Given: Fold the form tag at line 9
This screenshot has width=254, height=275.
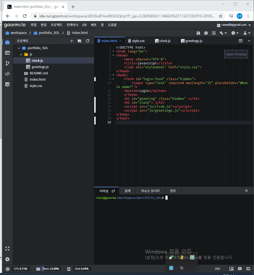Looking at the screenshot, I should 113,79.
